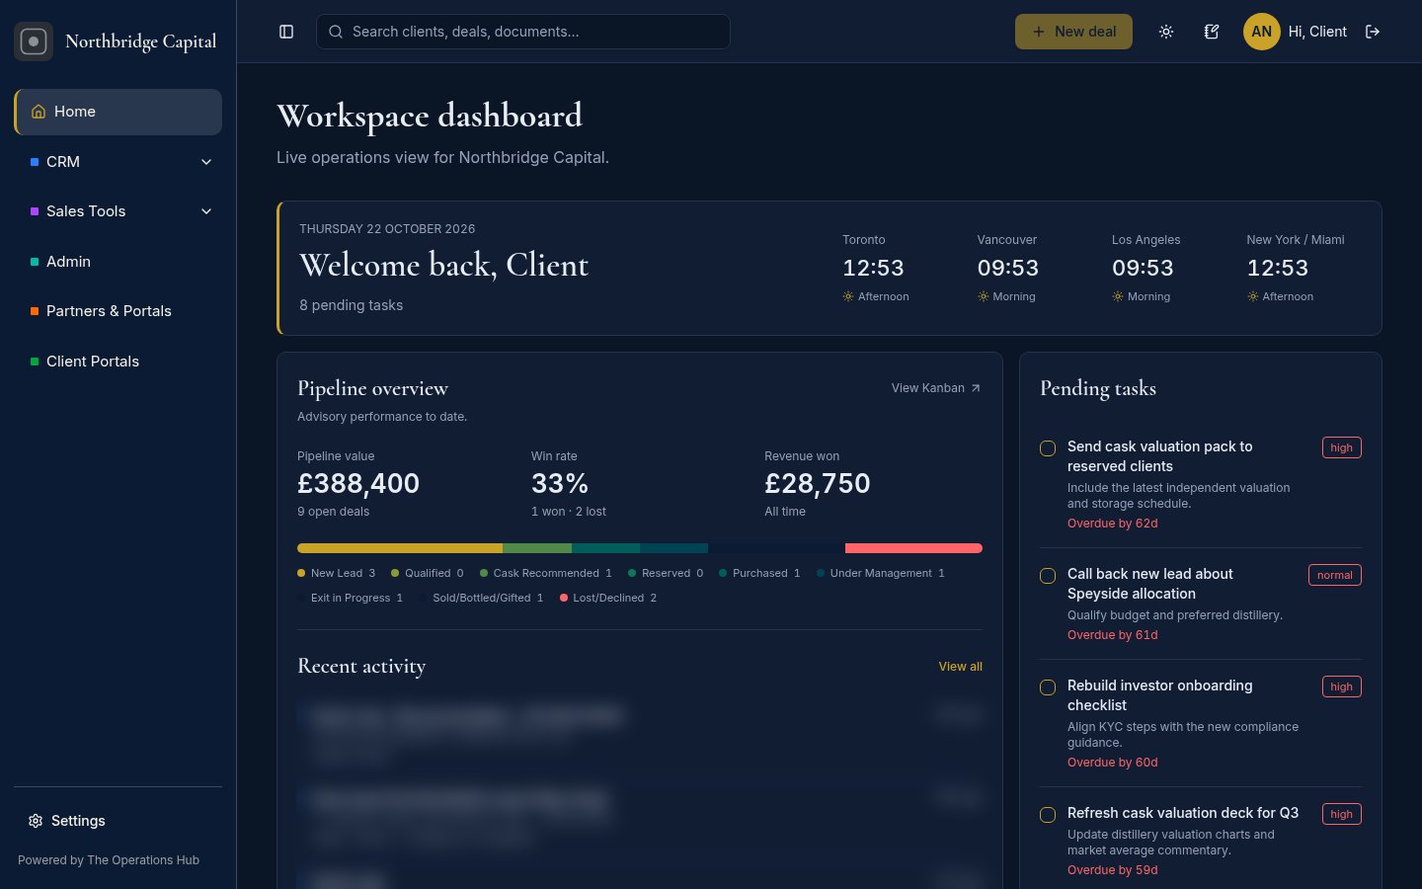Click the high badge on Refresh cask deck

click(1341, 814)
